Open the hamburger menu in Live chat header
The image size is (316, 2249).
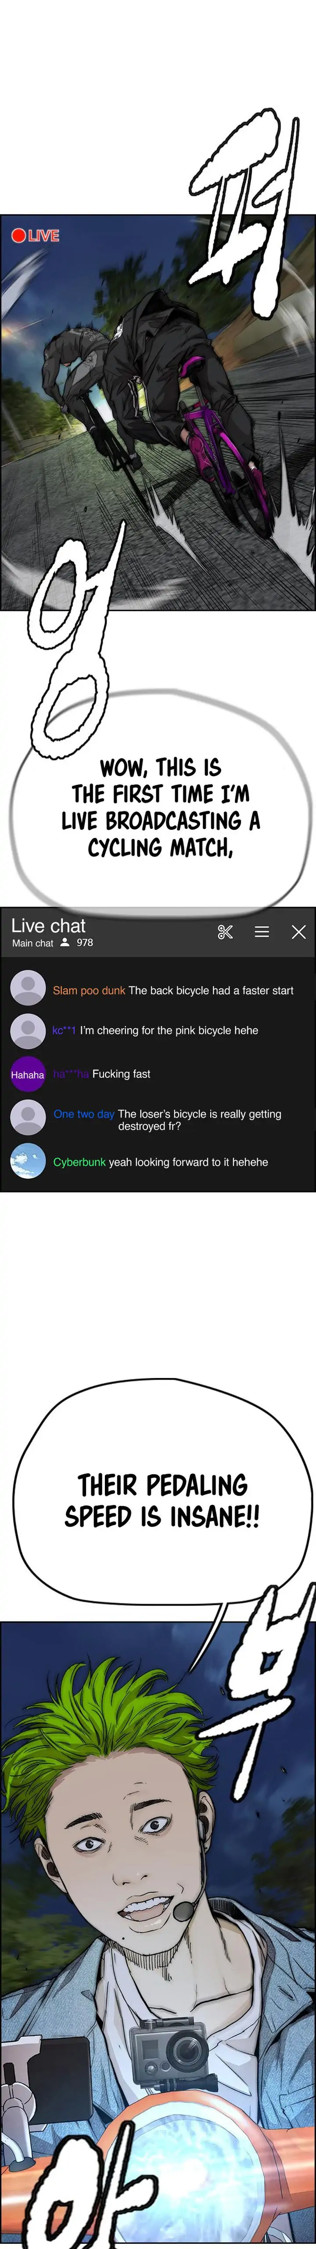point(262,932)
